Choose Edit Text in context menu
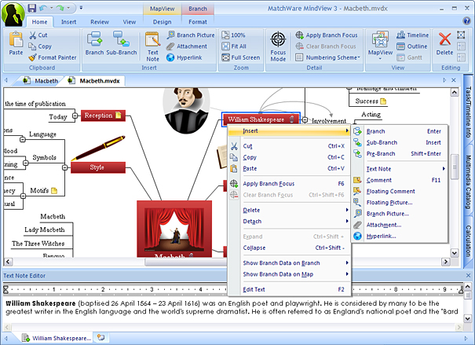Image resolution: width=475 pixels, height=345 pixels. click(x=289, y=289)
